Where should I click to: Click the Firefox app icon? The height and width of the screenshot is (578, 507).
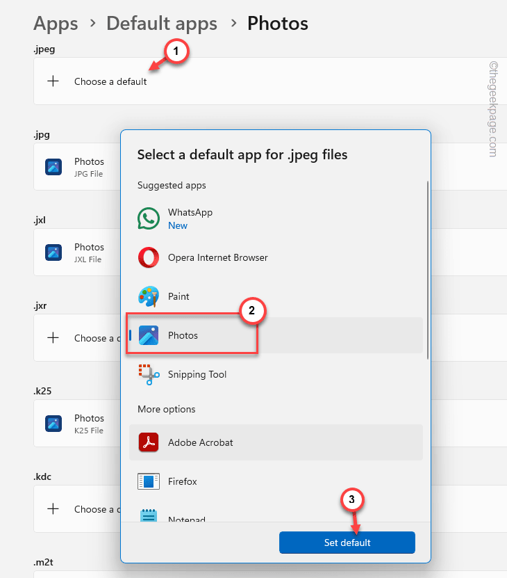[x=149, y=481]
